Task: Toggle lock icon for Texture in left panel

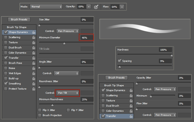Action: 34,42
